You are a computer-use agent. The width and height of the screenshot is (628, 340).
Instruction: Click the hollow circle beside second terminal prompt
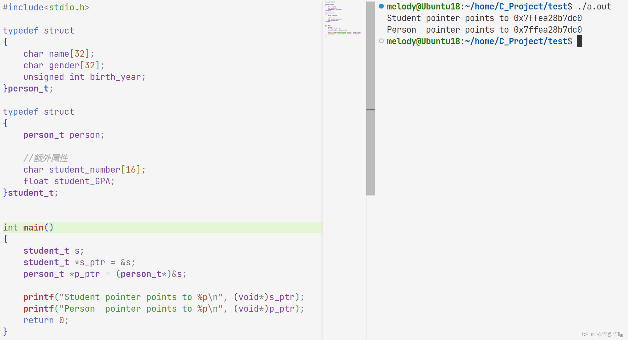(381, 41)
